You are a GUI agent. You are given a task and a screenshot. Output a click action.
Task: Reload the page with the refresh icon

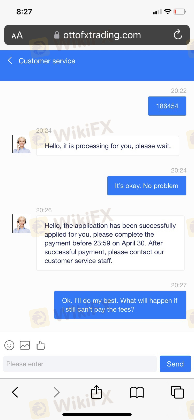point(178,35)
